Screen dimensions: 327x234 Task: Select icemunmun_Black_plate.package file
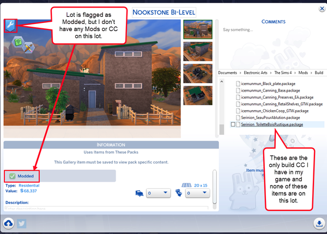pos(268,84)
